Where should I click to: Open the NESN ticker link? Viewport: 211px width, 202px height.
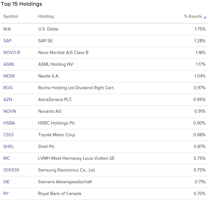9,76
